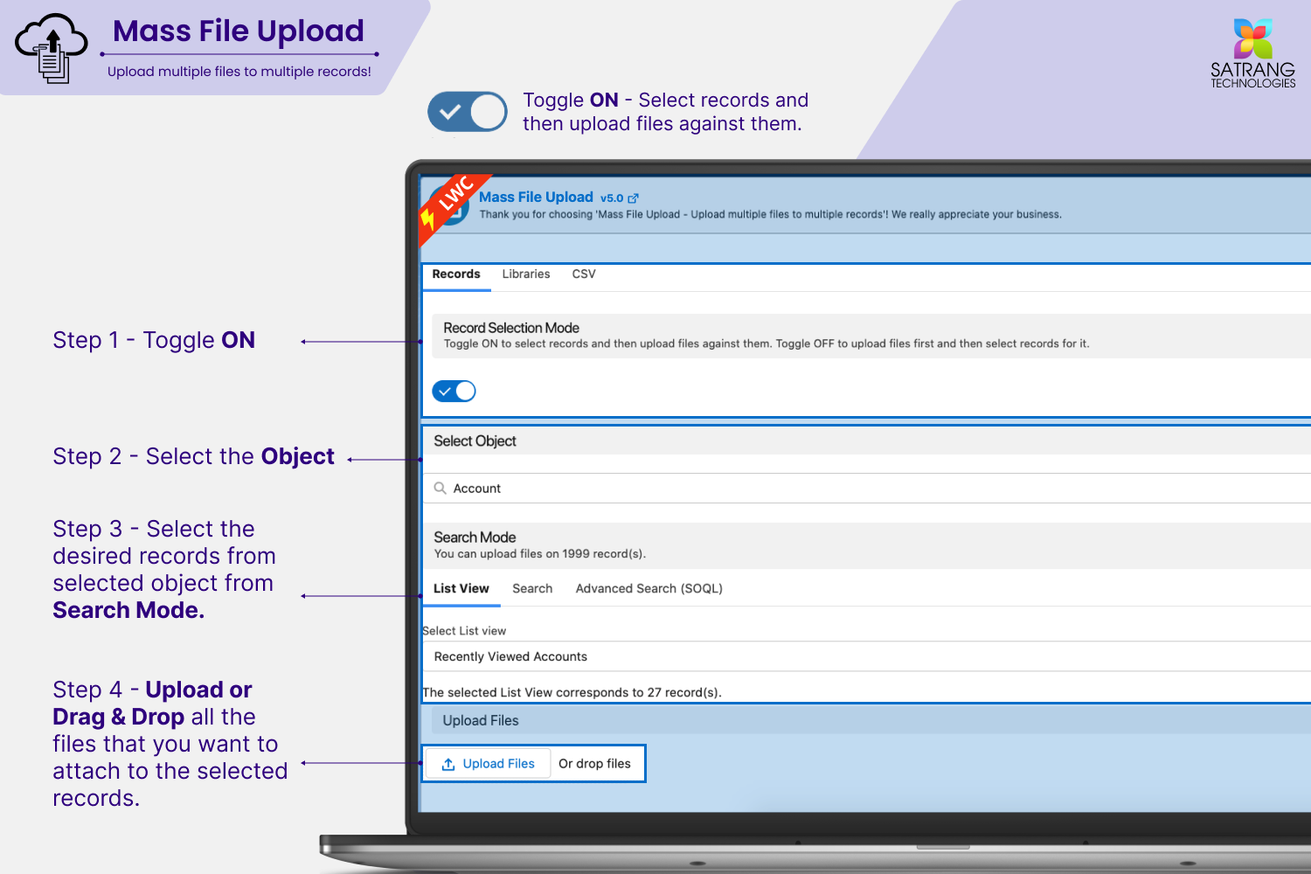Click the search magnifier icon in Select Object
1311x874 pixels.
pyautogui.click(x=440, y=488)
